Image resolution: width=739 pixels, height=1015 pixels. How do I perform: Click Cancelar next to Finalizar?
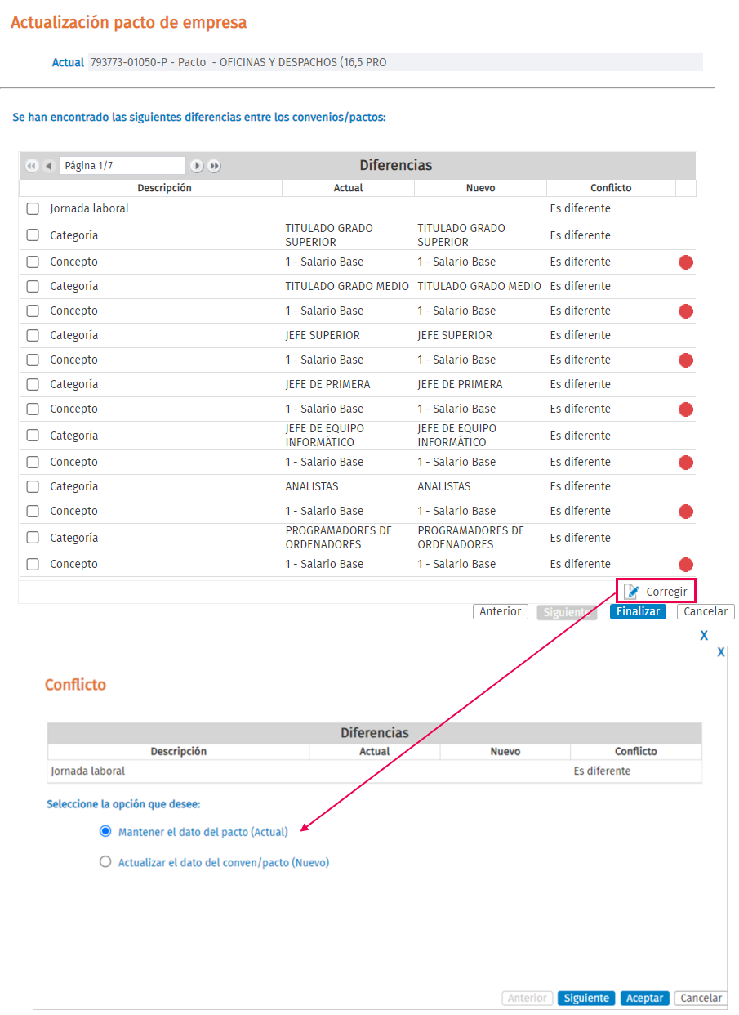coord(706,611)
